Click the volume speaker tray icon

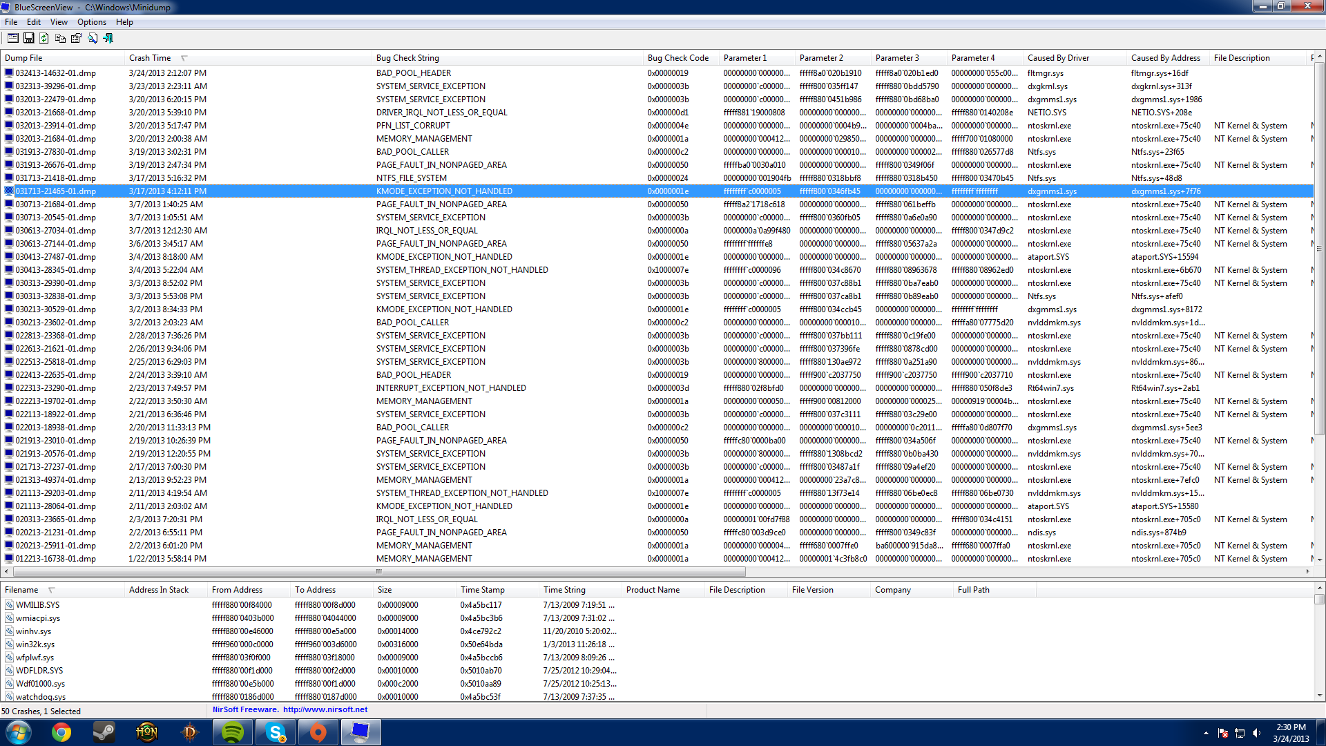coord(1256,733)
